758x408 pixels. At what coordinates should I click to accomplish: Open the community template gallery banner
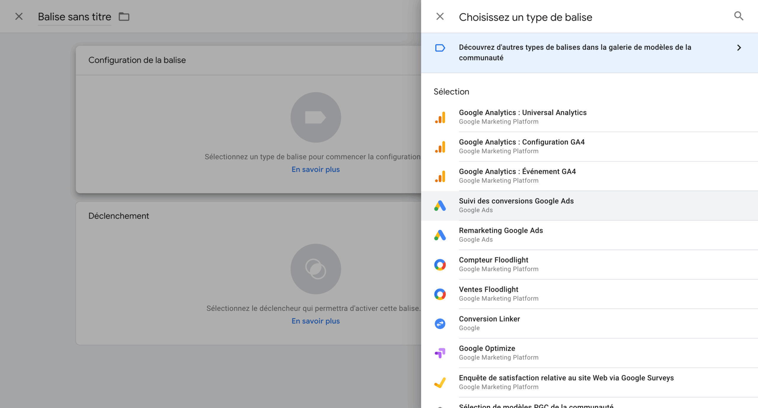pyautogui.click(x=575, y=53)
